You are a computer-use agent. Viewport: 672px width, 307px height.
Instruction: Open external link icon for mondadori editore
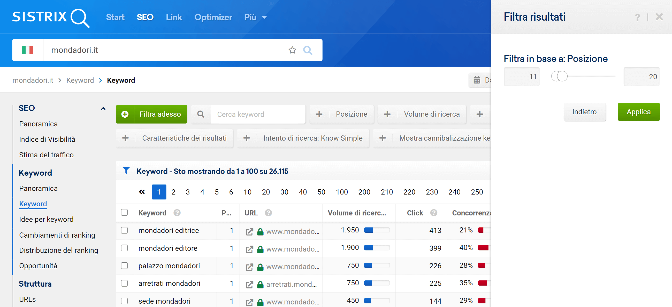click(249, 249)
